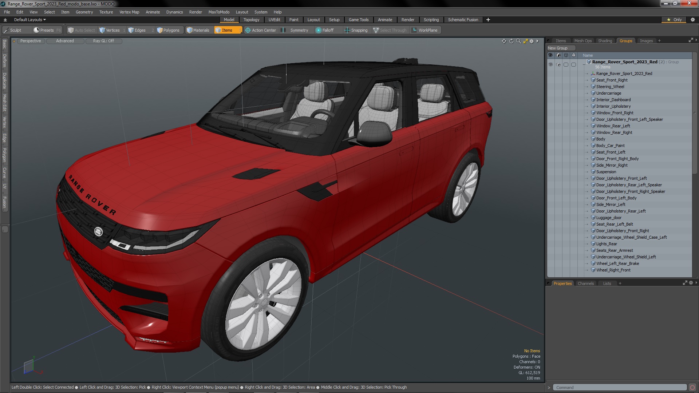The width and height of the screenshot is (699, 393).
Task: Open viewport settings gear icon
Action: tap(532, 41)
